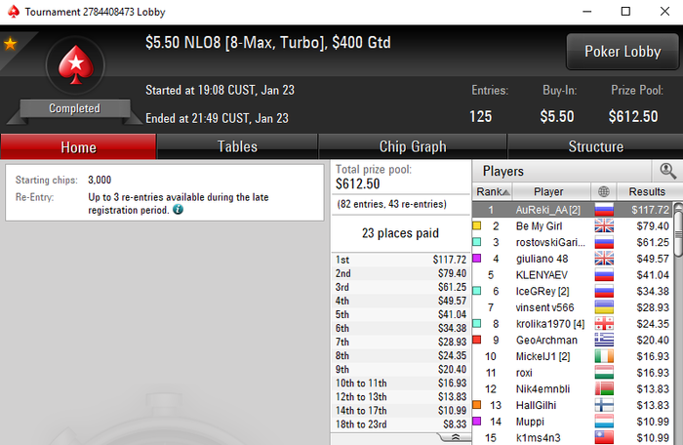This screenshot has width=683, height=445.
Task: Click giuliano 48's purple color tag
Action: point(477,258)
